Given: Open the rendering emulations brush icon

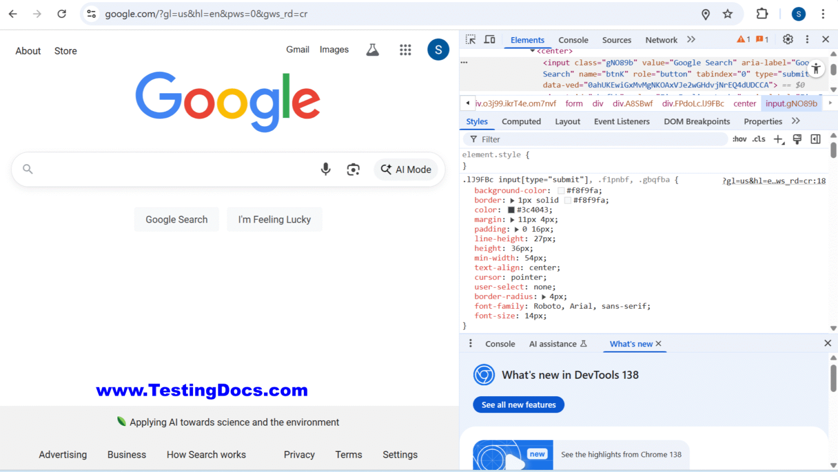Looking at the screenshot, I should pos(797,139).
